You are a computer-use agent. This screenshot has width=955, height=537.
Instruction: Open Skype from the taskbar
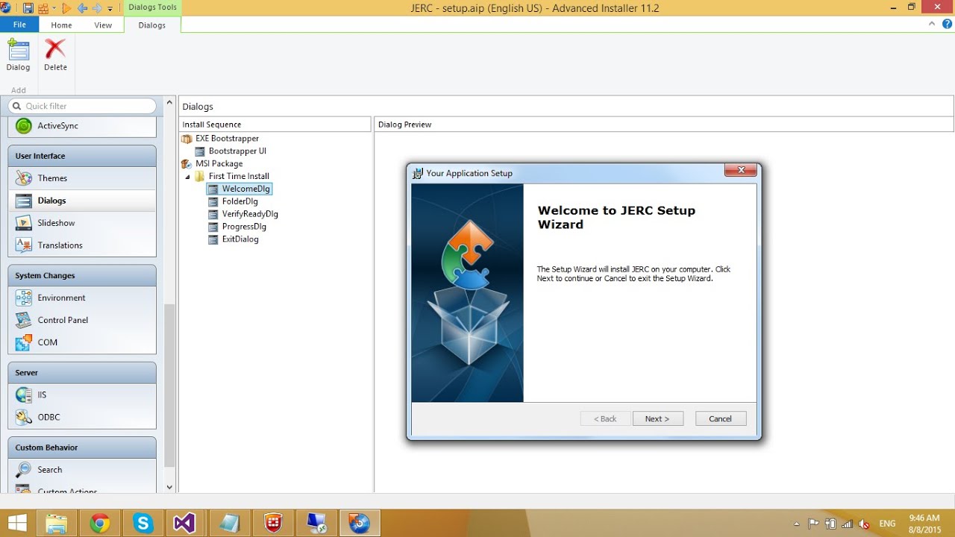point(143,524)
